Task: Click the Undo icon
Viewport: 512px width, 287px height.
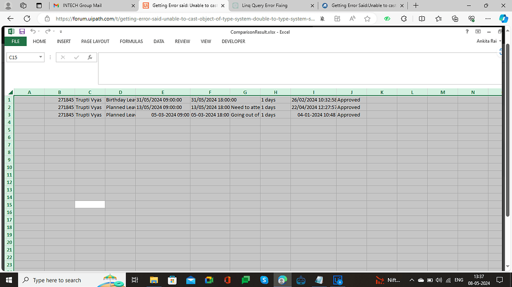Action: 33,31
